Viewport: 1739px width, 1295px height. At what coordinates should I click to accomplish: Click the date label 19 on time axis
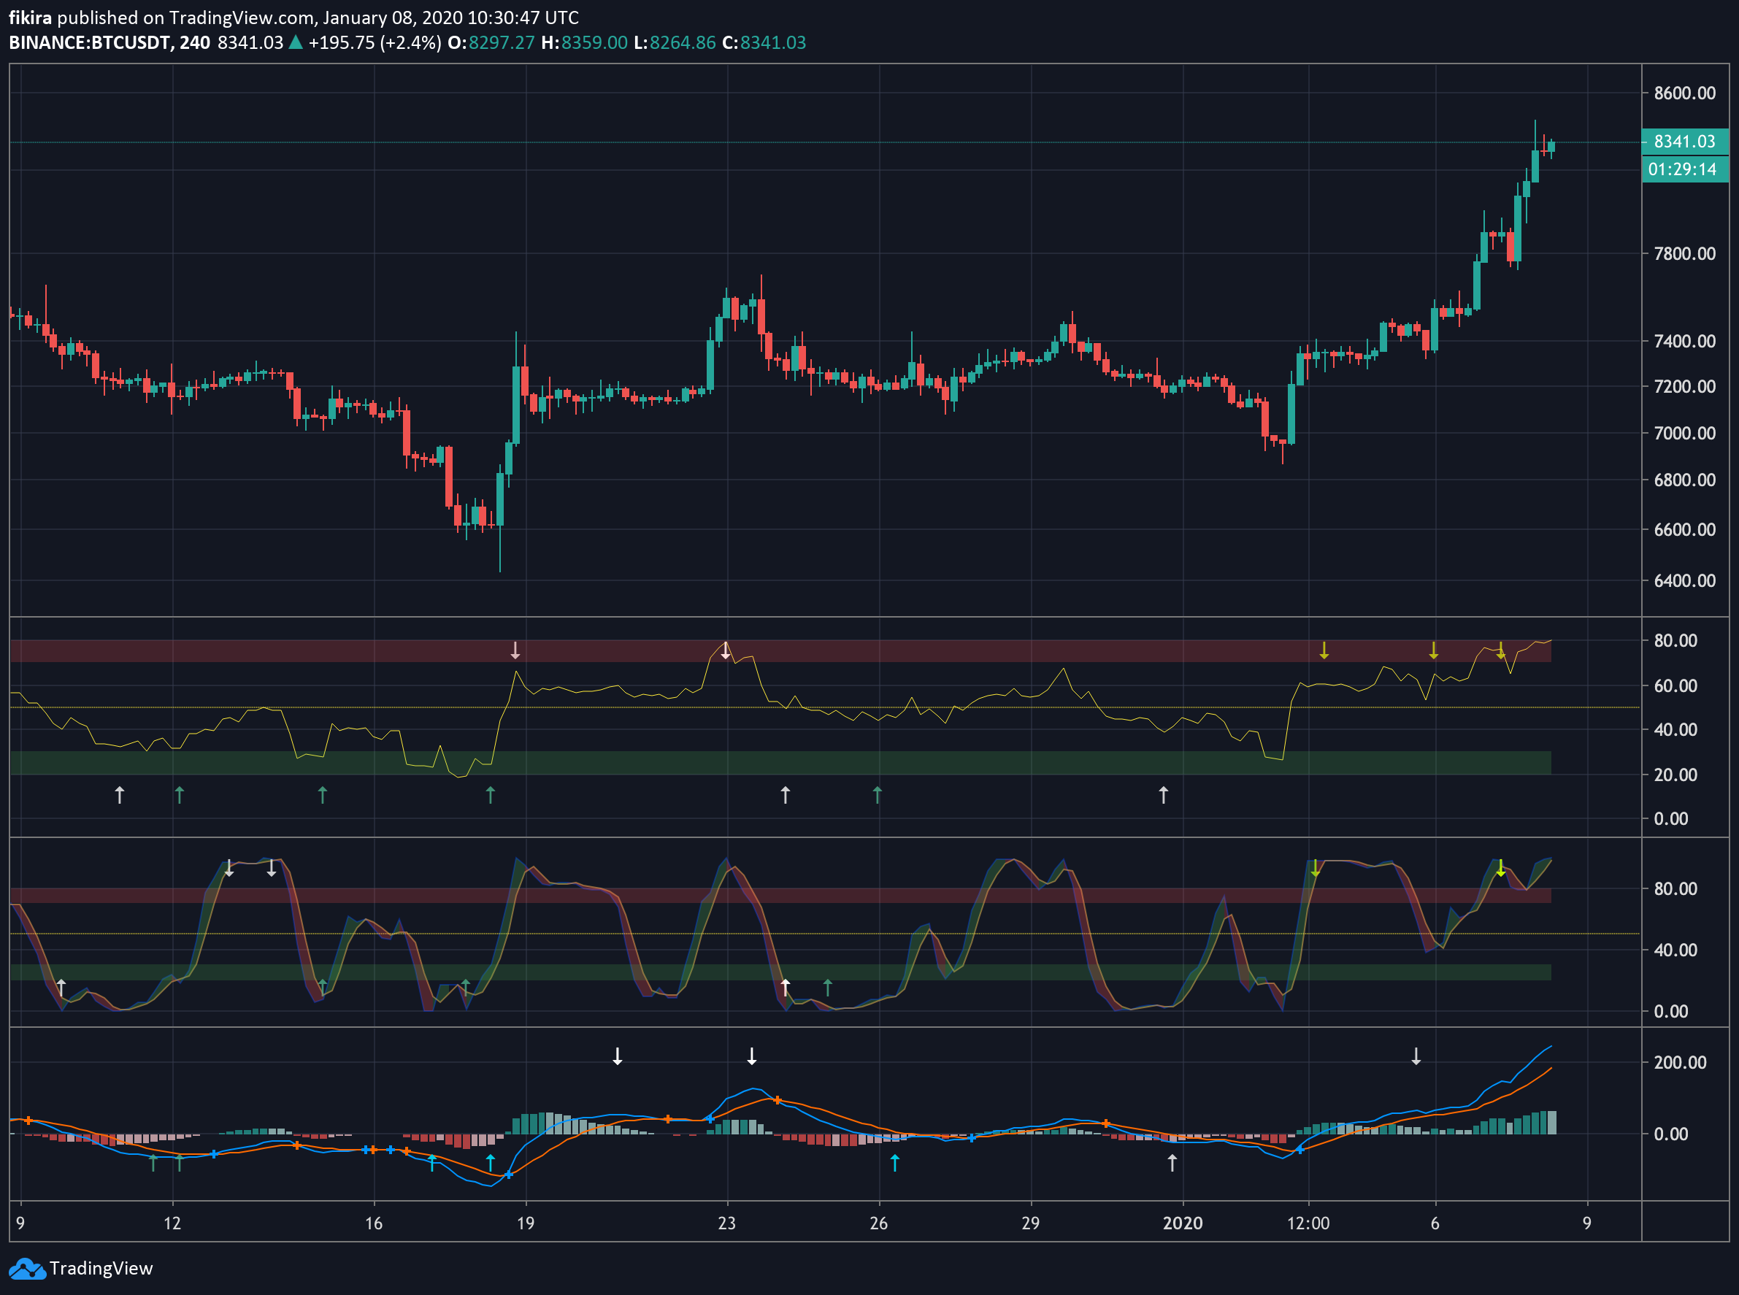click(526, 1223)
